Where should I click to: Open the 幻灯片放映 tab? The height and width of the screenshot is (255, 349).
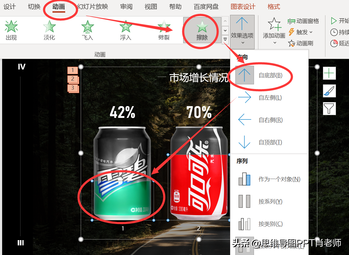(x=93, y=7)
